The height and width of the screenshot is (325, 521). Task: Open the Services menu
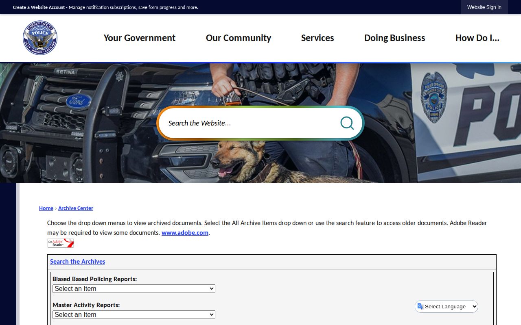coord(317,38)
